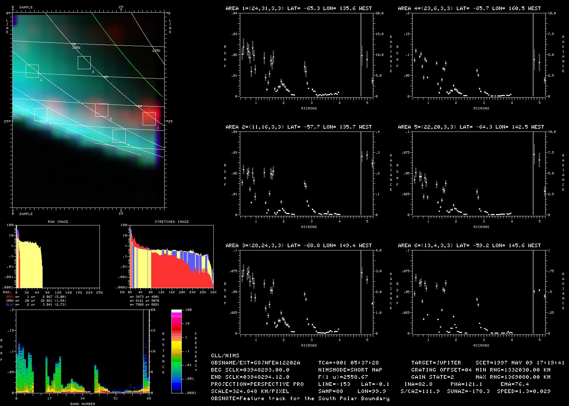This screenshot has width=569, height=406.
Task: Open the RAW IMAGE histogram
Action: (58, 256)
